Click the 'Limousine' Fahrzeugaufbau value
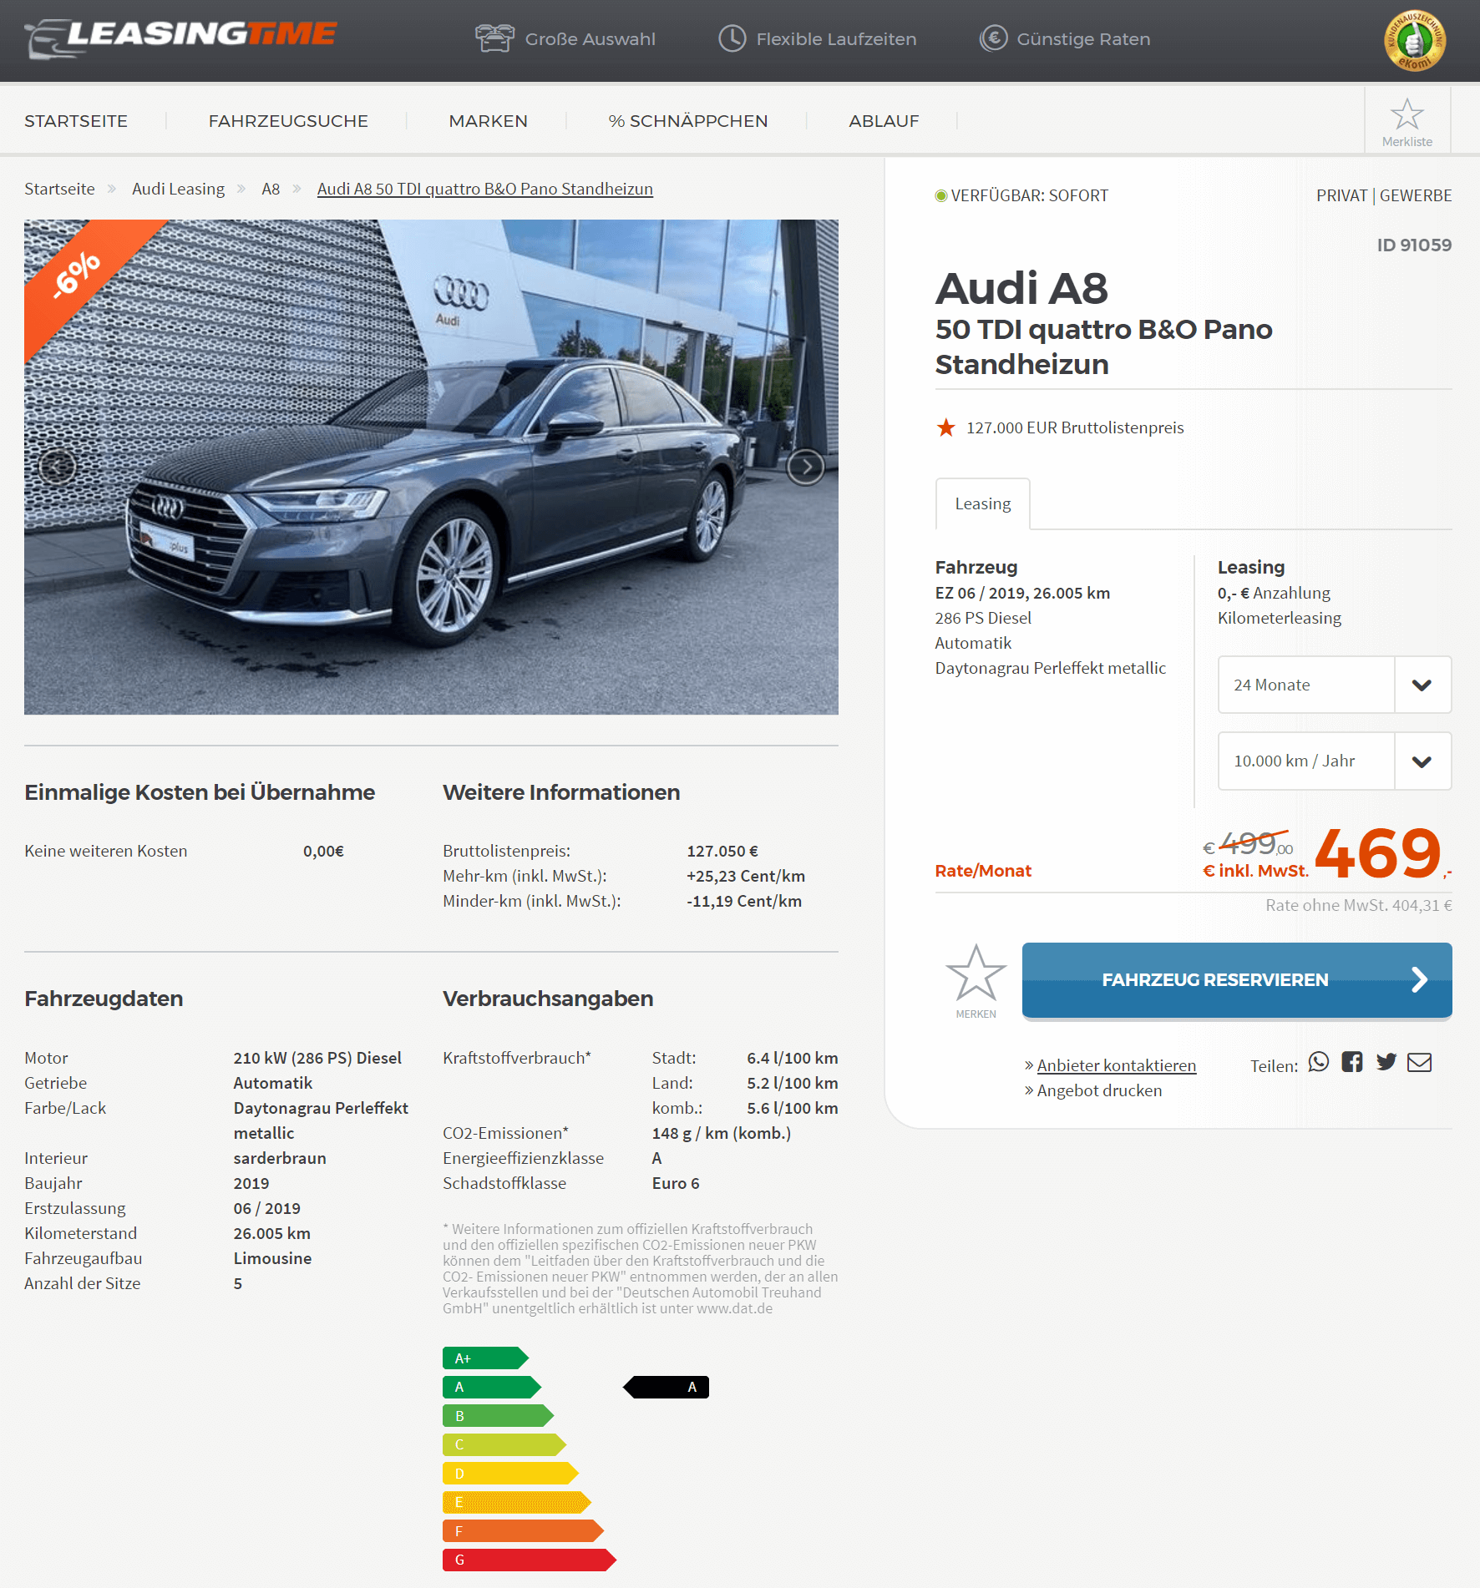This screenshot has height=1588, width=1480. (x=272, y=1258)
